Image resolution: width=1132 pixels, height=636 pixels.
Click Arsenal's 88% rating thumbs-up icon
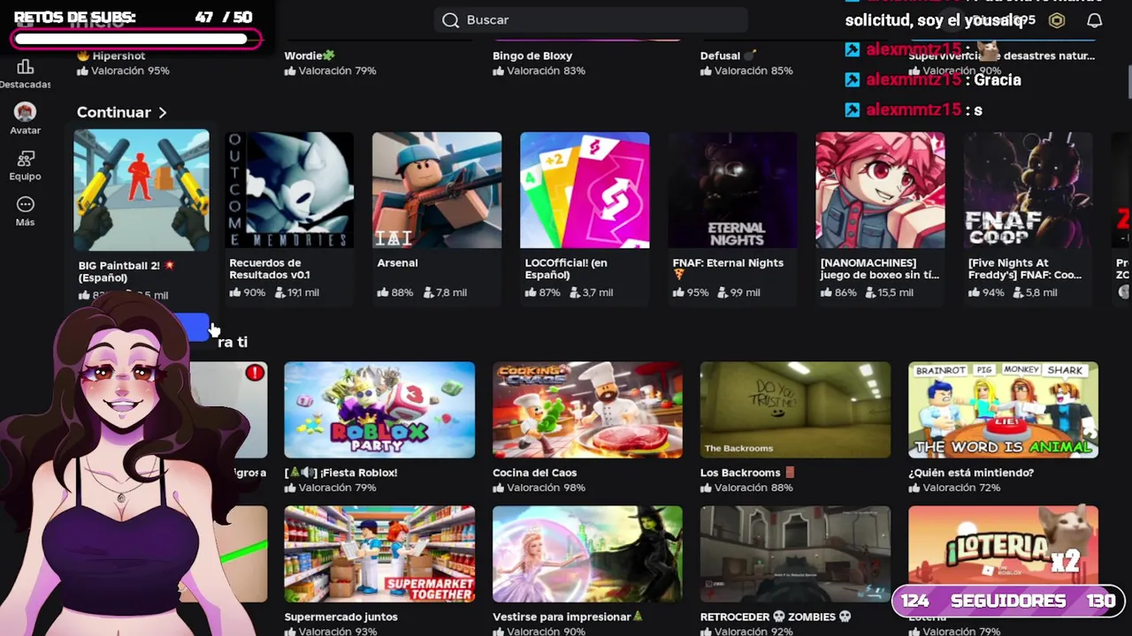point(382,292)
